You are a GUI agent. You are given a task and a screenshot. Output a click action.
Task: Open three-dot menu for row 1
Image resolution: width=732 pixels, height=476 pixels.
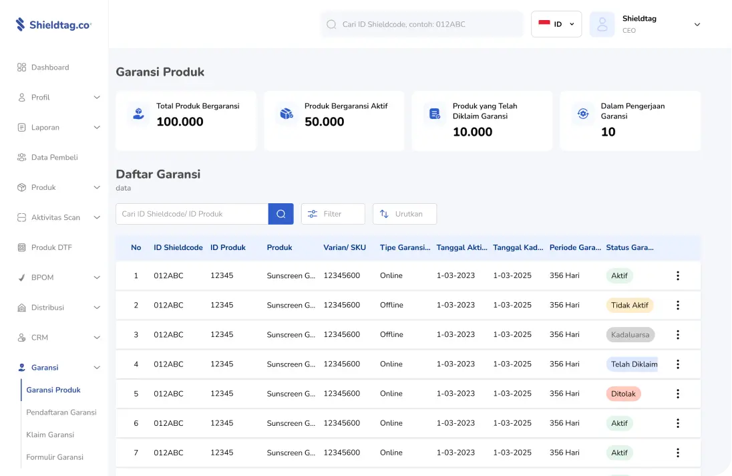(677, 275)
